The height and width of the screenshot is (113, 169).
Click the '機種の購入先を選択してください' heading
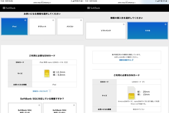[127, 18]
